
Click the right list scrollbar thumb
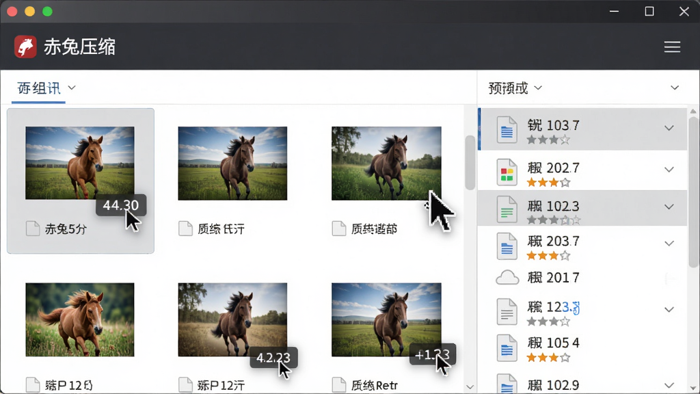[693, 192]
